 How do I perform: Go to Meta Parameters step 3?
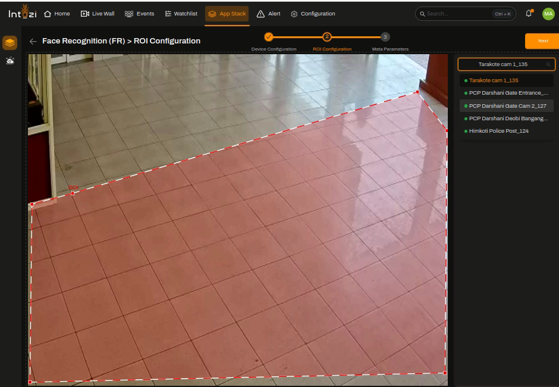point(385,37)
